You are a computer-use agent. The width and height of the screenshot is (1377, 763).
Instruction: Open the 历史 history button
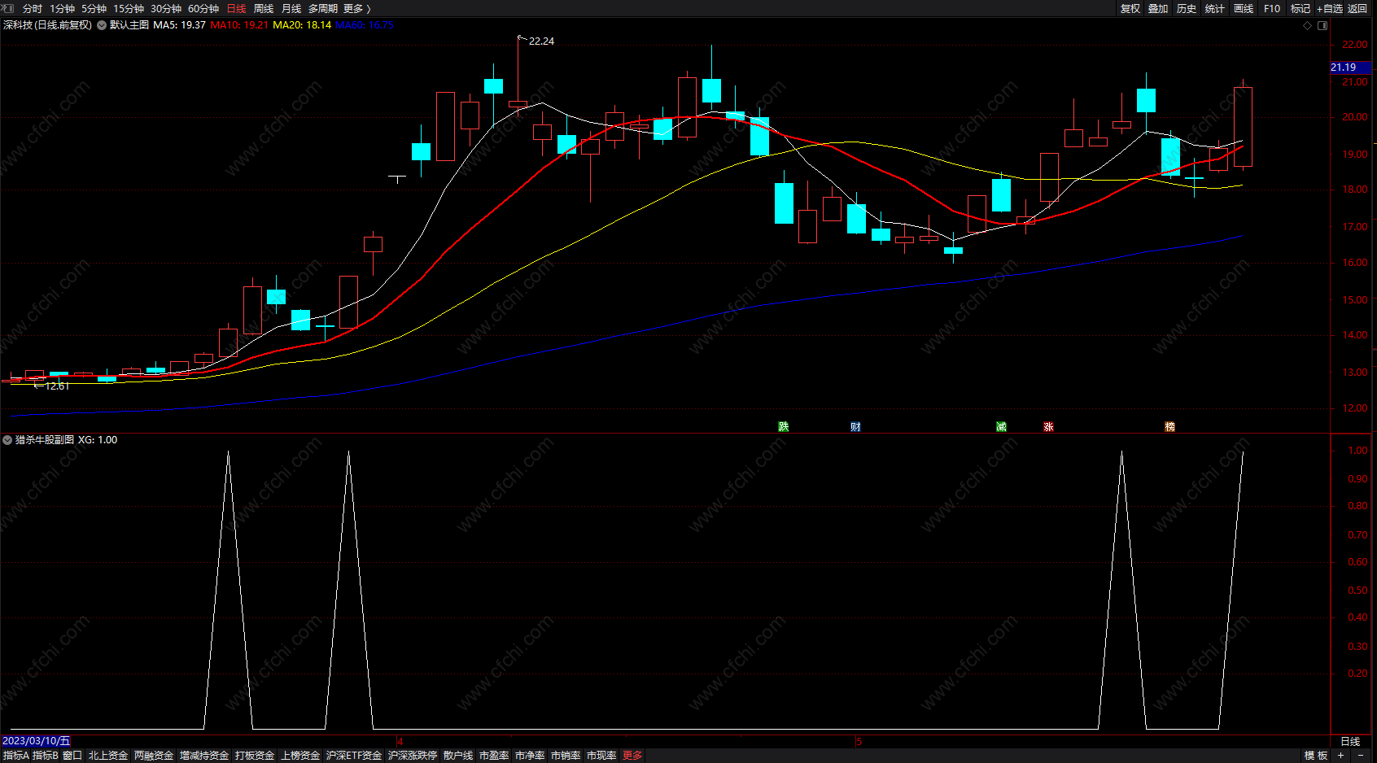pos(1187,9)
